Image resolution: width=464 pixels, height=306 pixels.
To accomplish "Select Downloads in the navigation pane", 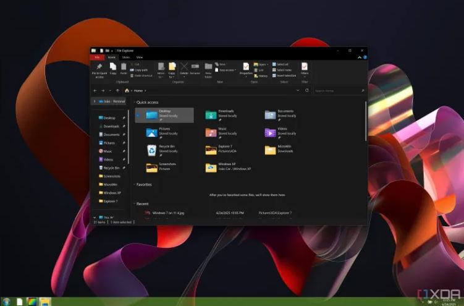I will click(111, 126).
